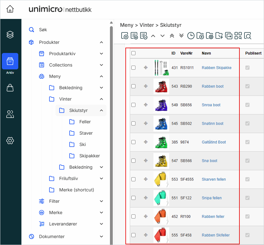Viewport: 264px width, 245px height.
Task: Collapse the Produkter tree section
Action: coord(101,42)
